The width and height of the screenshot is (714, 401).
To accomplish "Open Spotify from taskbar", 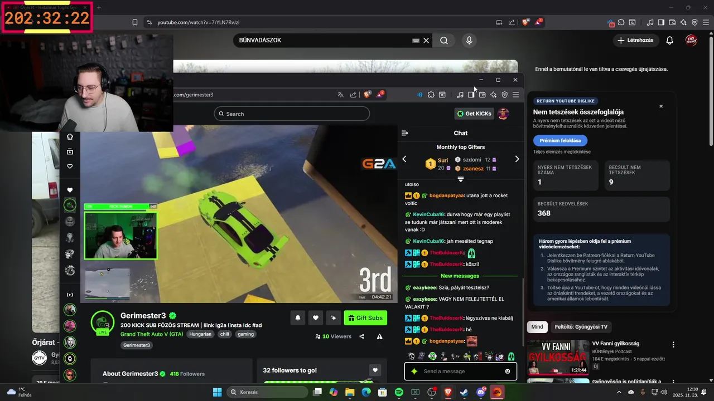I will [399, 392].
